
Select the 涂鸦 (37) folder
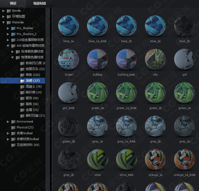point(23,81)
